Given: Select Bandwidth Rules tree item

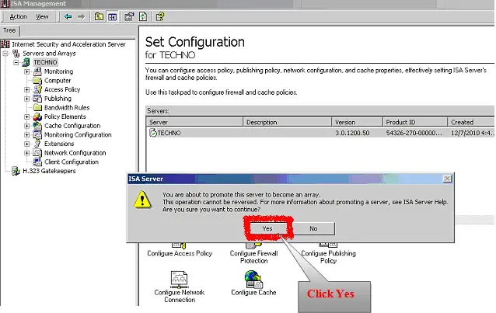Looking at the screenshot, I should (67, 107).
